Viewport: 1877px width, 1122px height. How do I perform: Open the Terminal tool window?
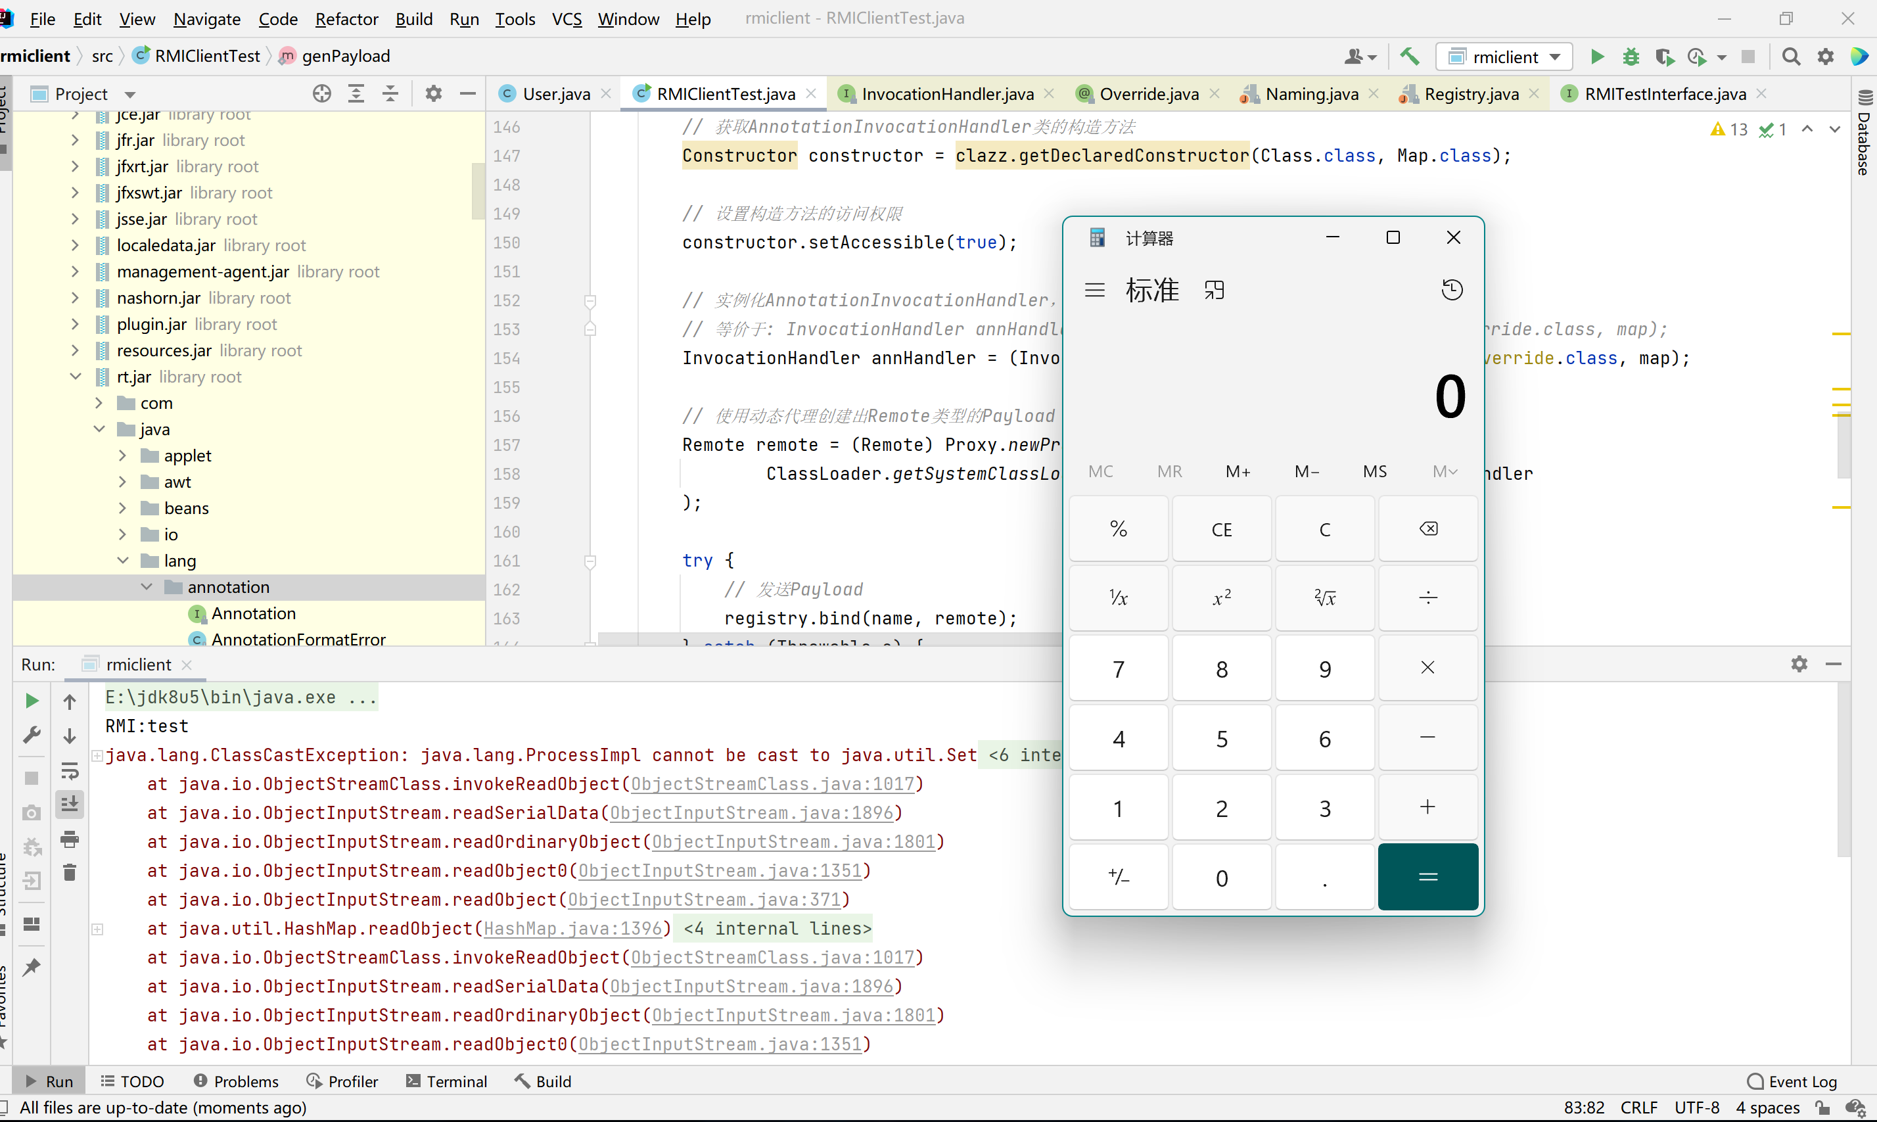pos(447,1081)
